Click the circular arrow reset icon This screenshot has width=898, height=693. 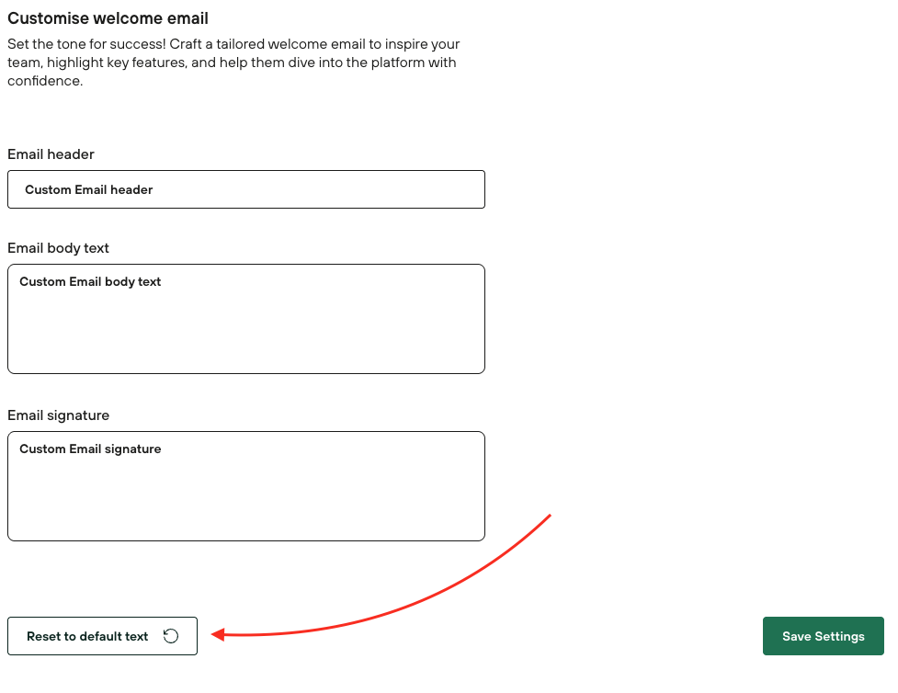pyautogui.click(x=171, y=636)
